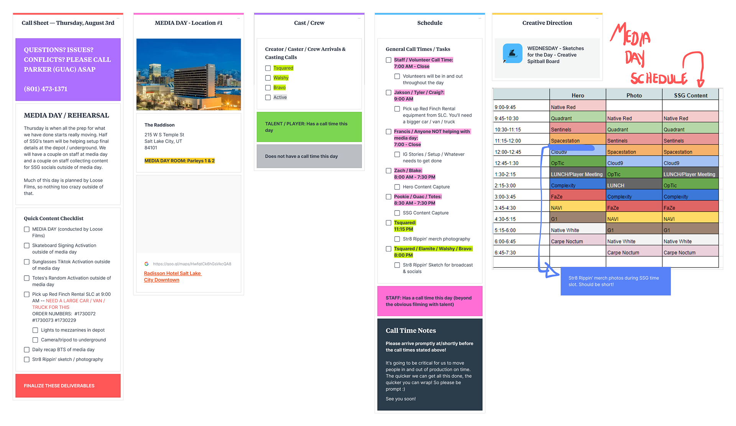Open the Raddison hotel photo
Screen dimensions: 736x426
189,74
